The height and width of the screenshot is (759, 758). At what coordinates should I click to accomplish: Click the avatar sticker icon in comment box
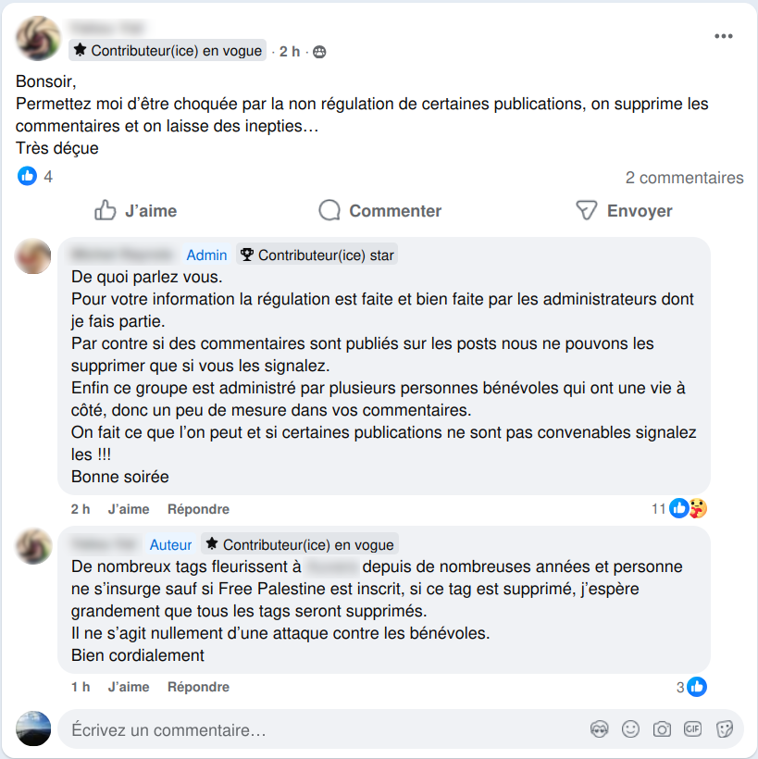(x=599, y=729)
